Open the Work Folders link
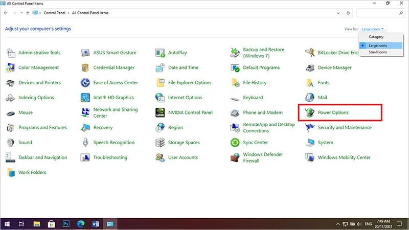409x230 pixels. click(32, 172)
